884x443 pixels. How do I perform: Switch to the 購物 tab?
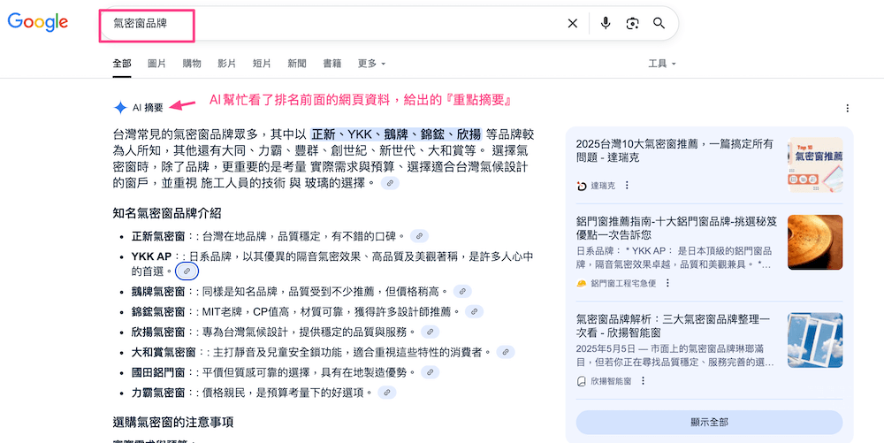click(x=192, y=64)
